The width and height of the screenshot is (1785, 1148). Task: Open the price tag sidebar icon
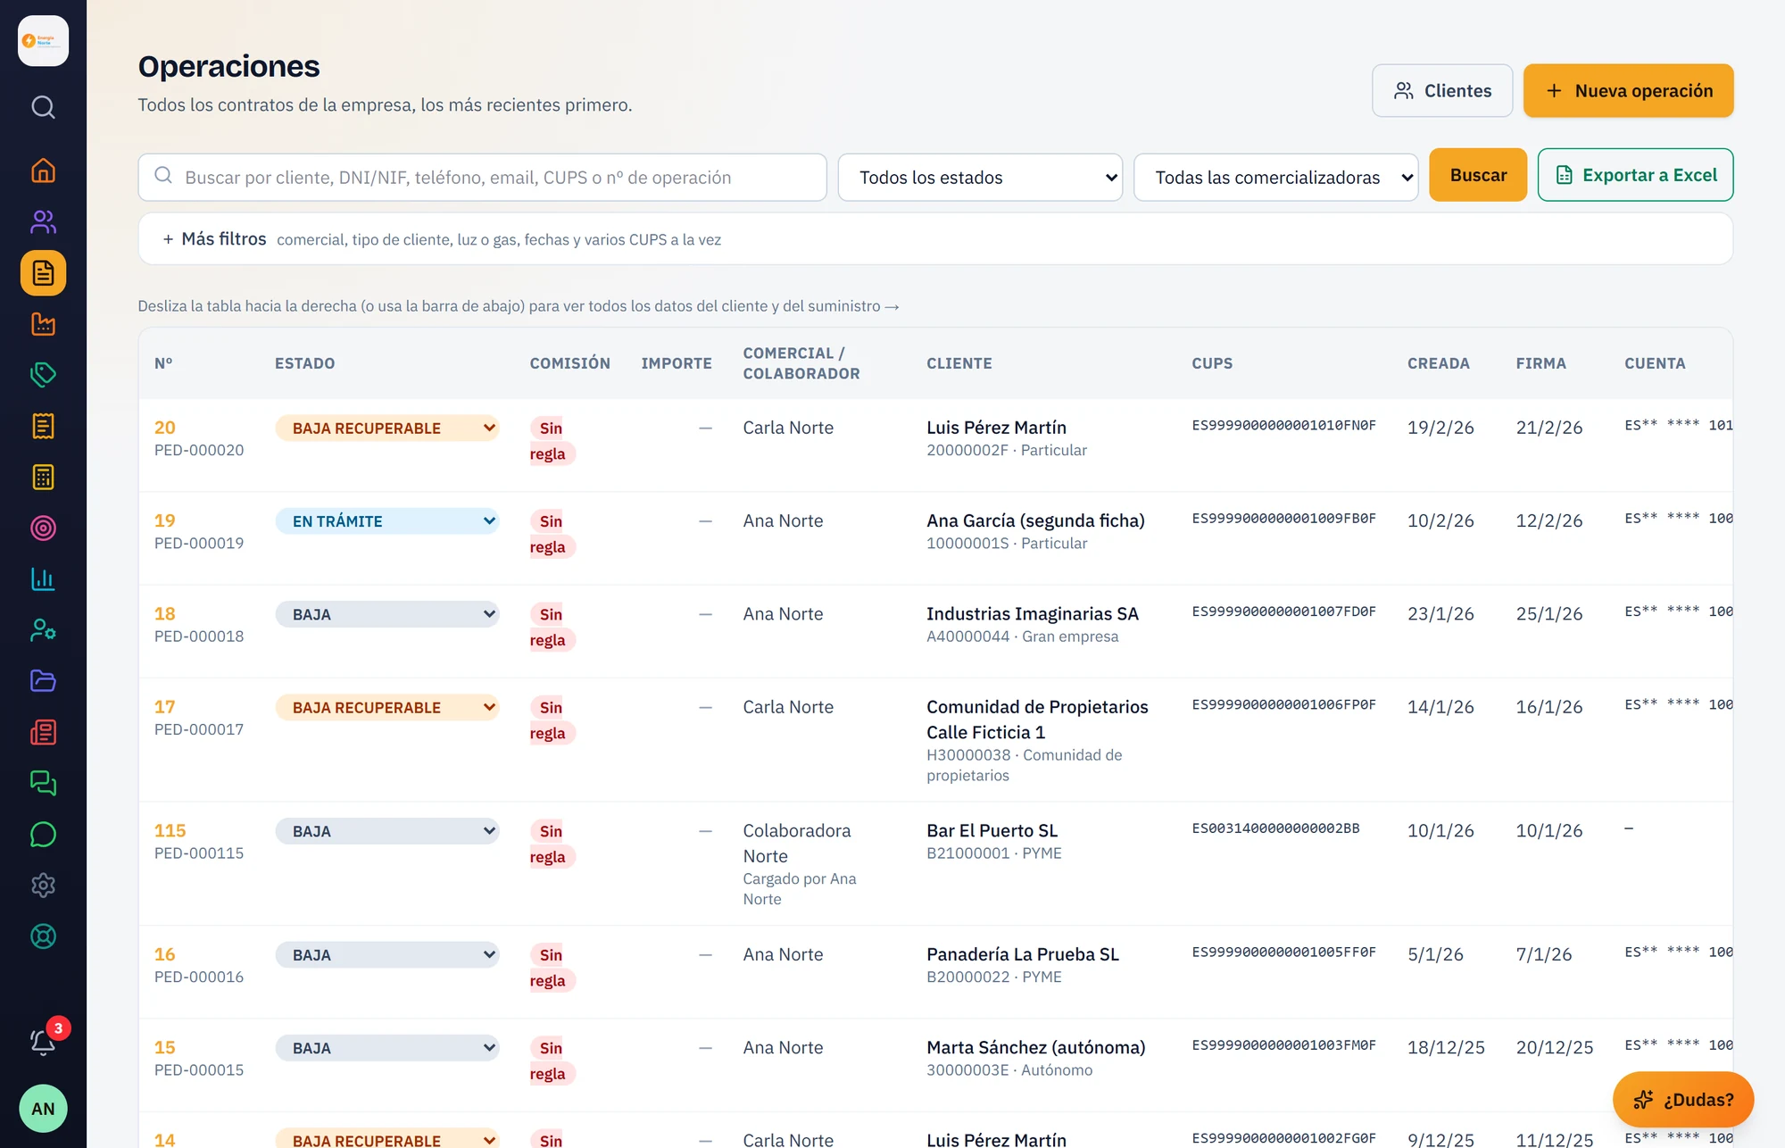click(43, 375)
